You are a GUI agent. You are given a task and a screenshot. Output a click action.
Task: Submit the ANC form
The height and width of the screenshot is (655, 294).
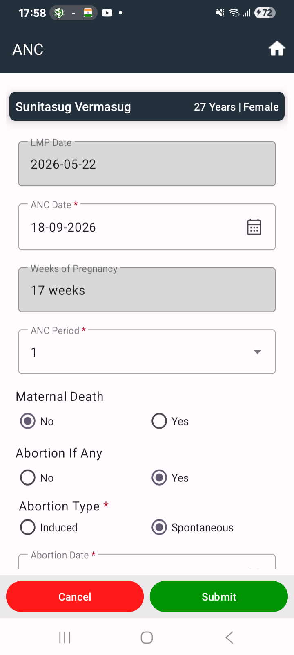(219, 596)
